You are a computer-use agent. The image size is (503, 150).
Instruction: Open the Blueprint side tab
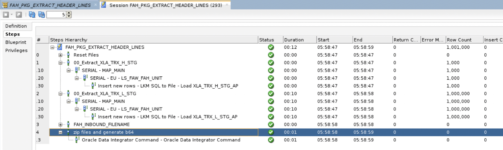pos(16,42)
